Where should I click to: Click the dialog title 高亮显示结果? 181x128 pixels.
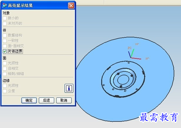click(x=20, y=5)
